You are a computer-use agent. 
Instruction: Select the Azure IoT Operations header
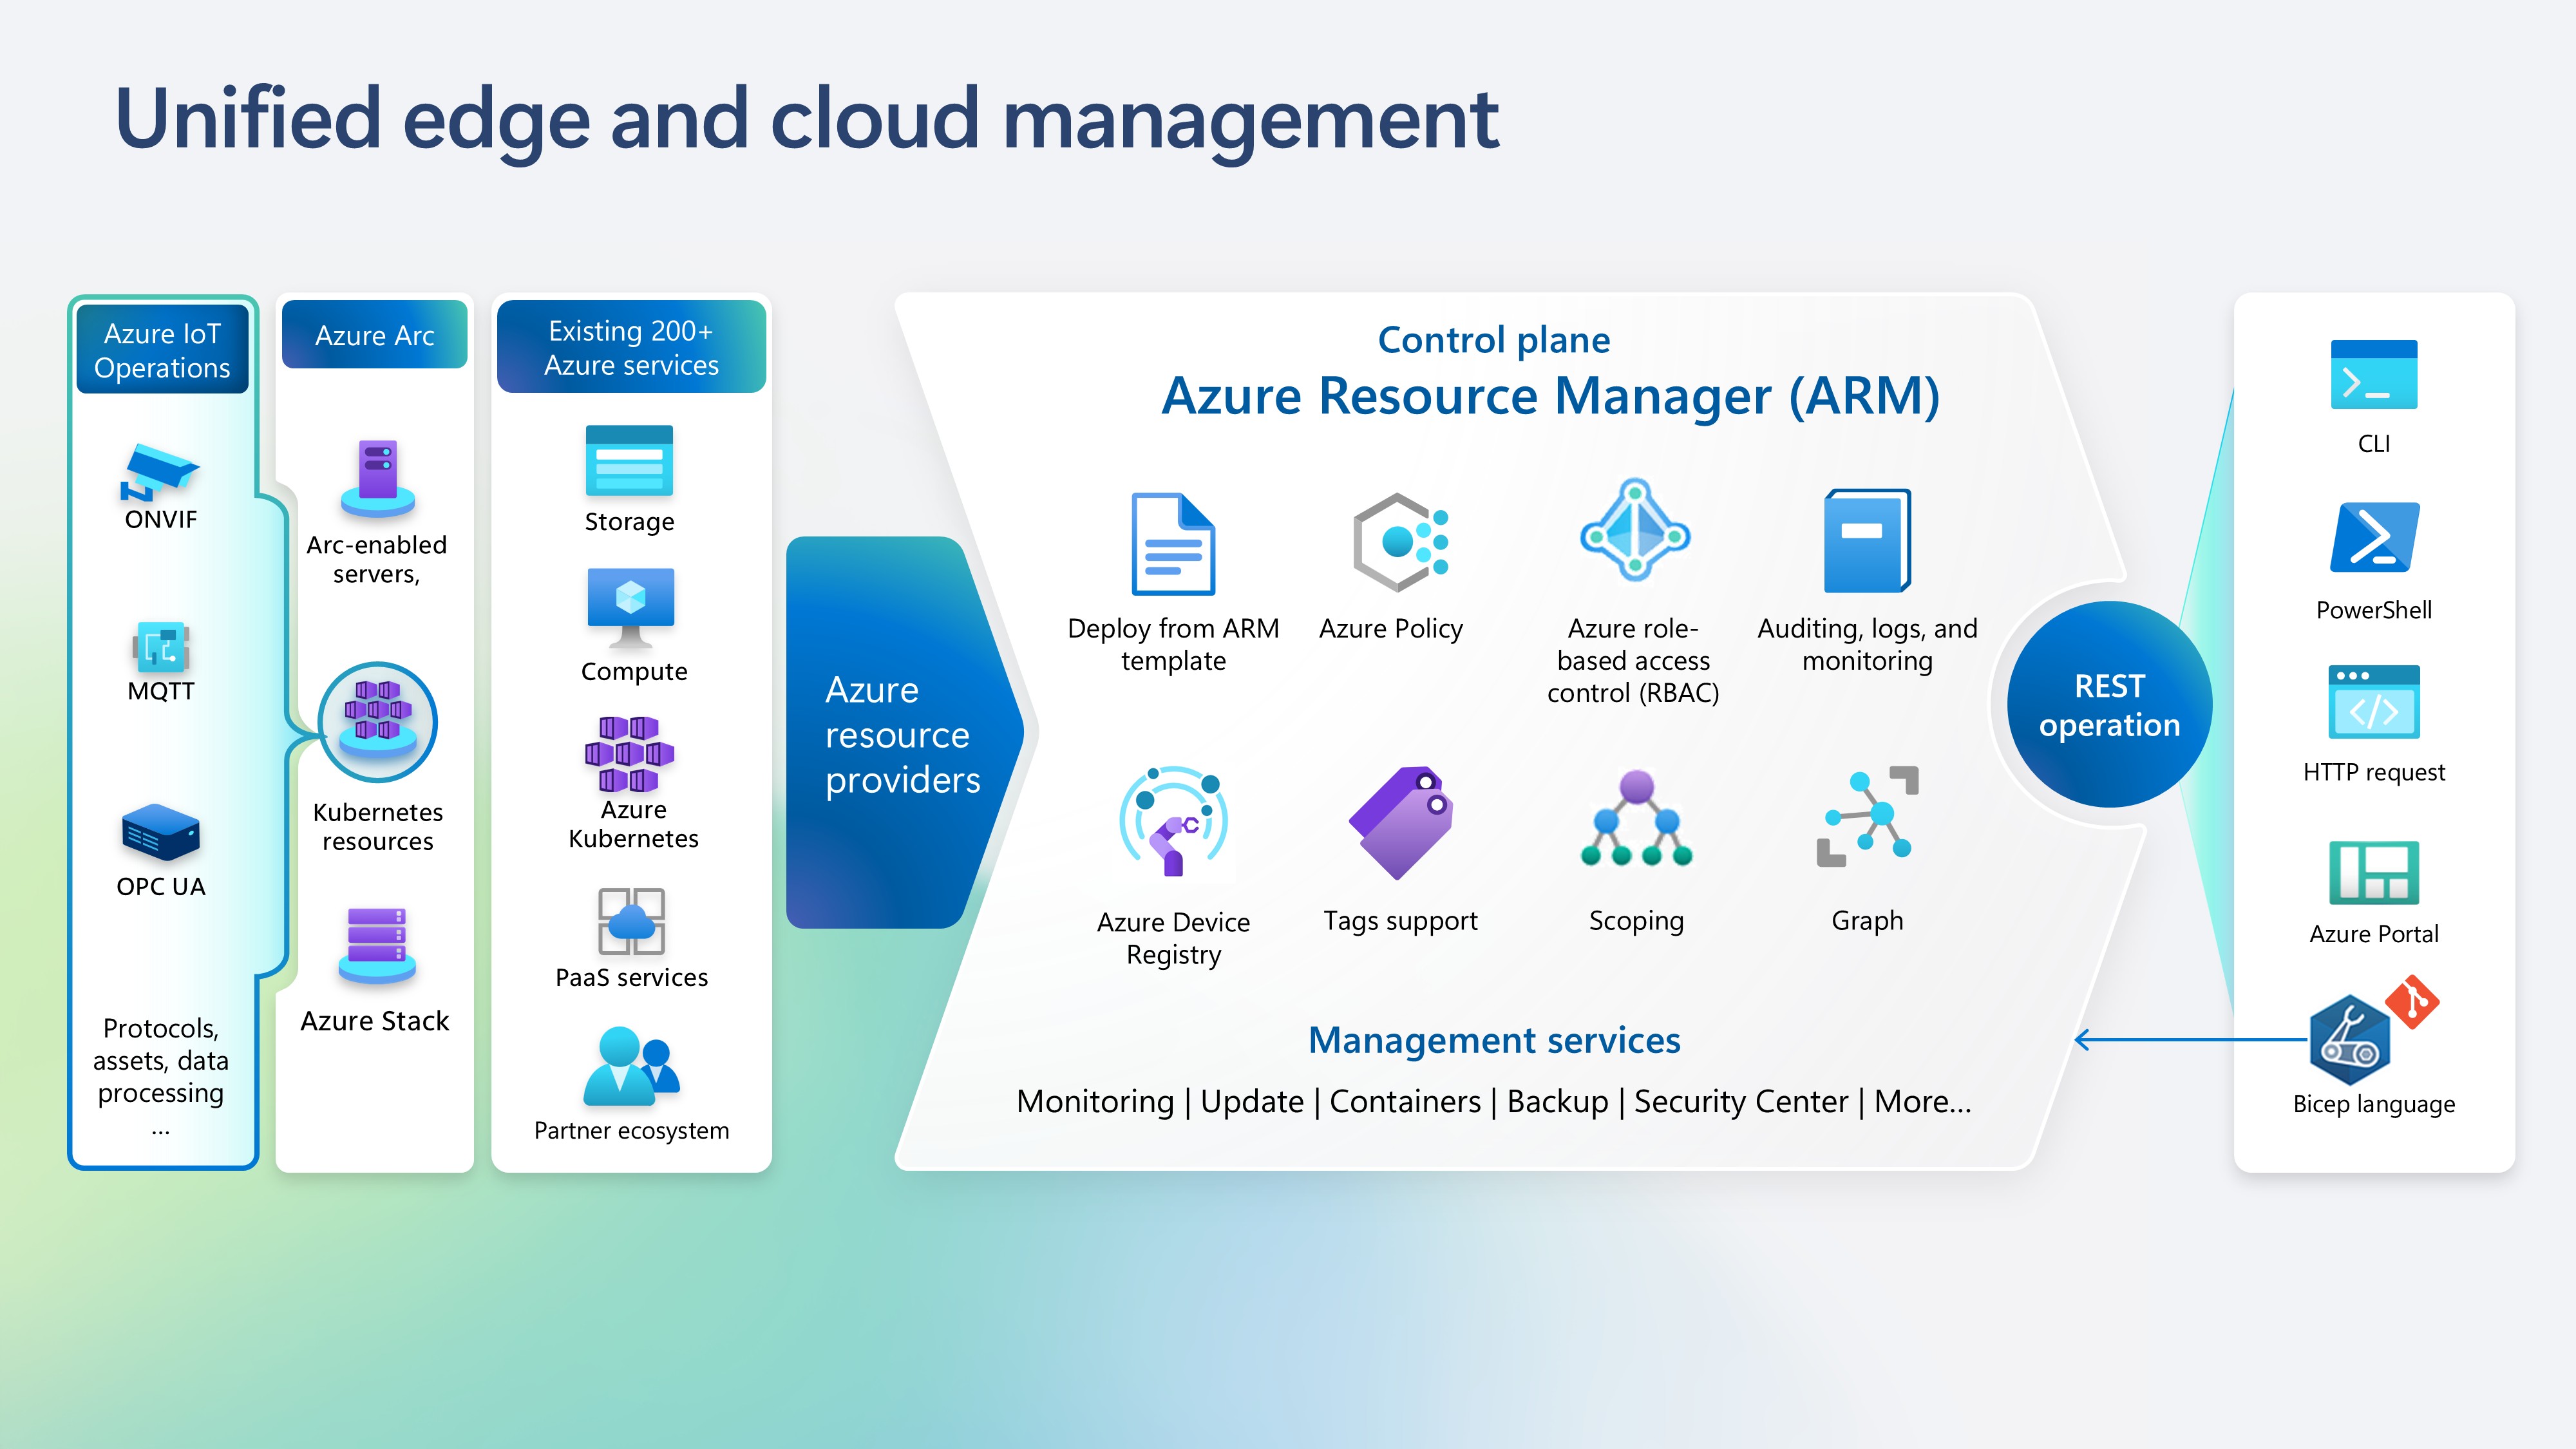(x=162, y=350)
